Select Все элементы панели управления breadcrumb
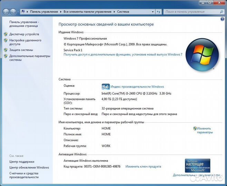 click(87, 12)
